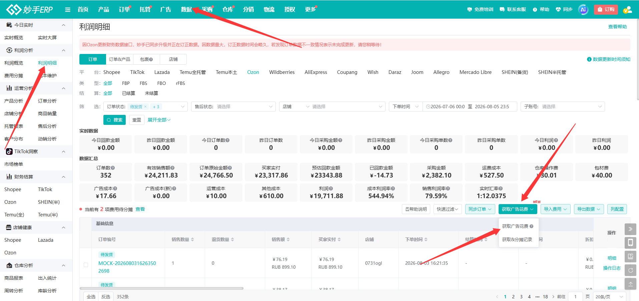Open the 列配置 column settings
The width and height of the screenshot is (639, 301).
(x=617, y=209)
